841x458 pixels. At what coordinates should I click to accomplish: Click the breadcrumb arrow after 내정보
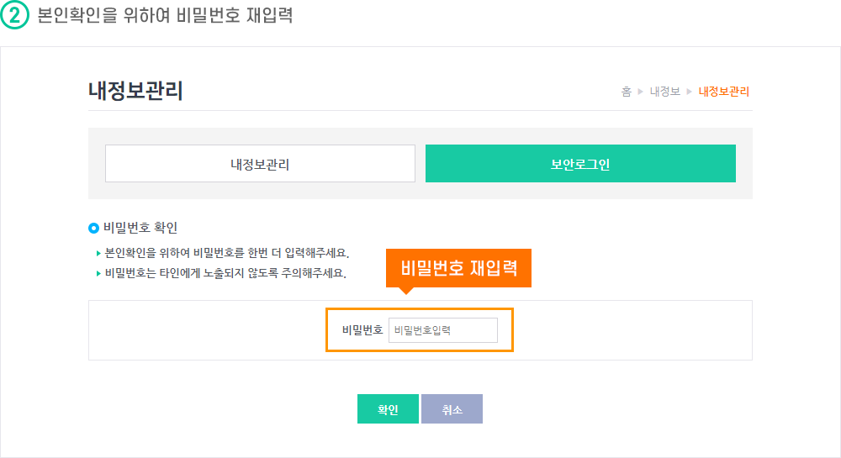click(x=690, y=92)
